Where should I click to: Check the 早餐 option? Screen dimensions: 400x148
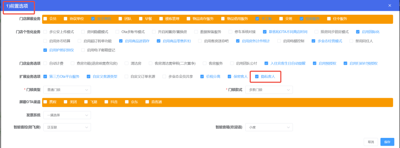pos(141,19)
